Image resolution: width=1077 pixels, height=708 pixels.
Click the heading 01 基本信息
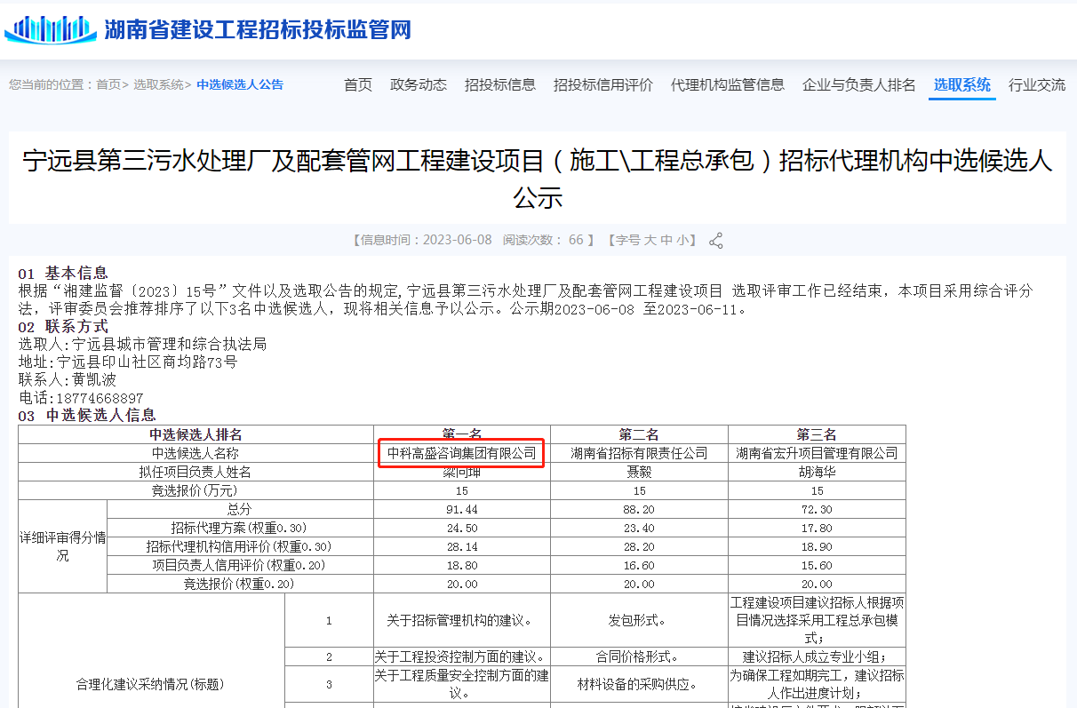pyautogui.click(x=63, y=273)
